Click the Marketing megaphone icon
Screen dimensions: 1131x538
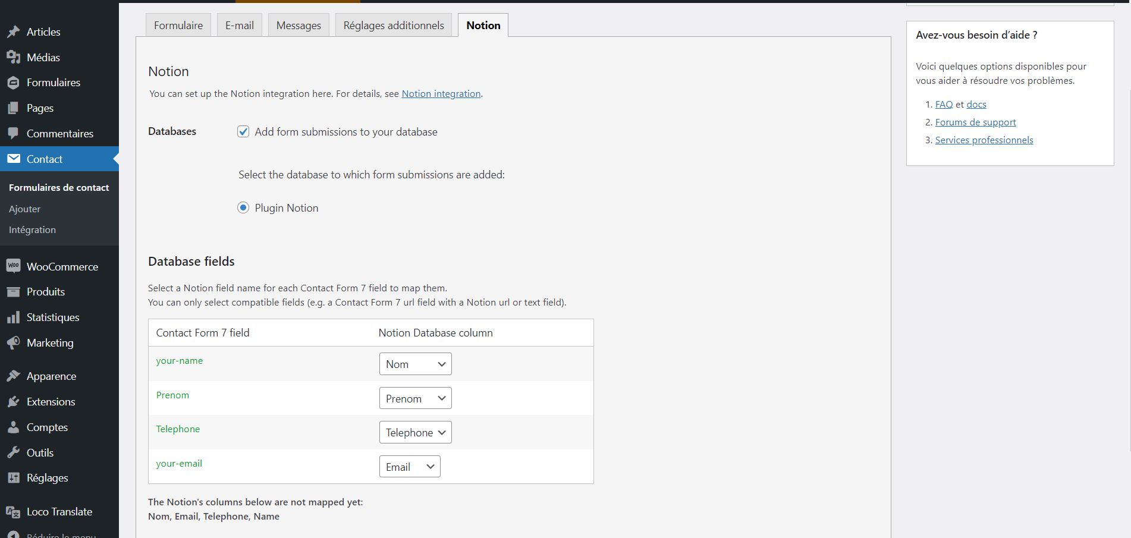point(13,343)
